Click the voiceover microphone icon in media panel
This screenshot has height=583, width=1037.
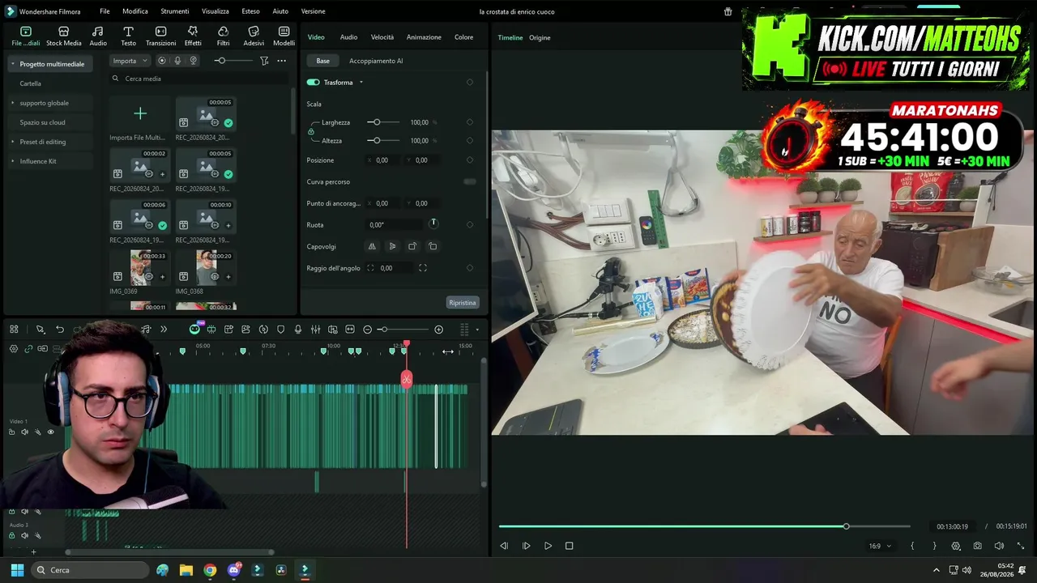tap(177, 61)
